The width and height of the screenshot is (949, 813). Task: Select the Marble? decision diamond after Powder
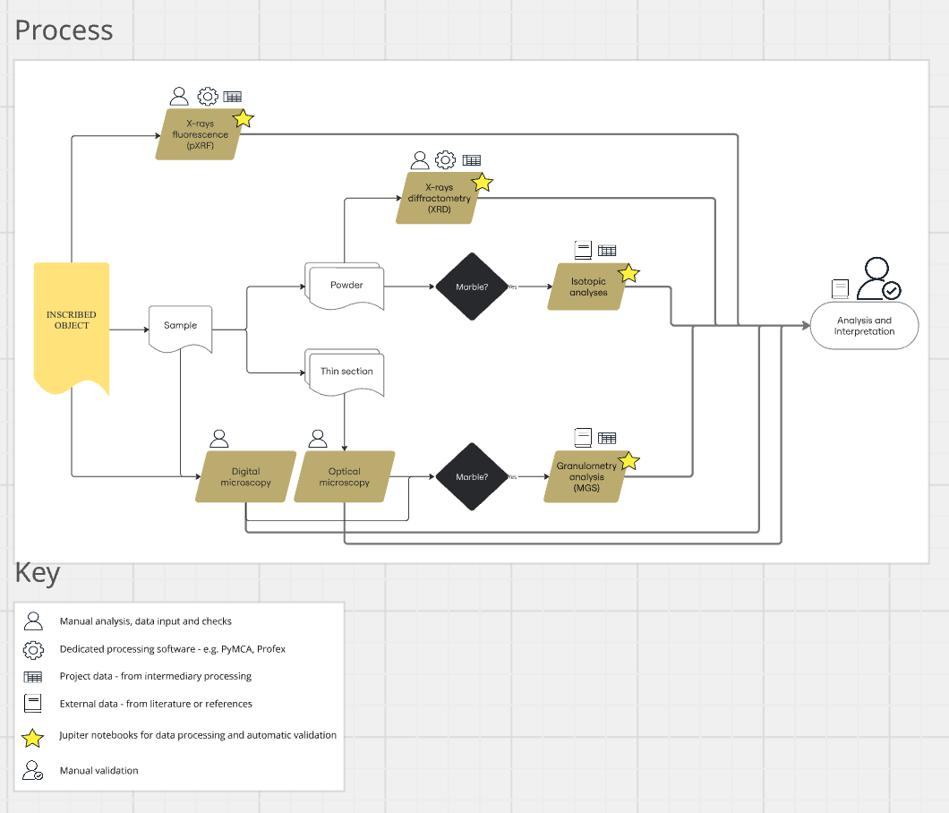point(472,287)
